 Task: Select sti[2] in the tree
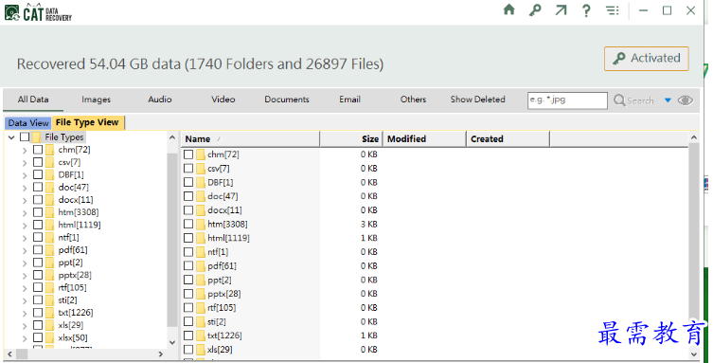click(68, 300)
